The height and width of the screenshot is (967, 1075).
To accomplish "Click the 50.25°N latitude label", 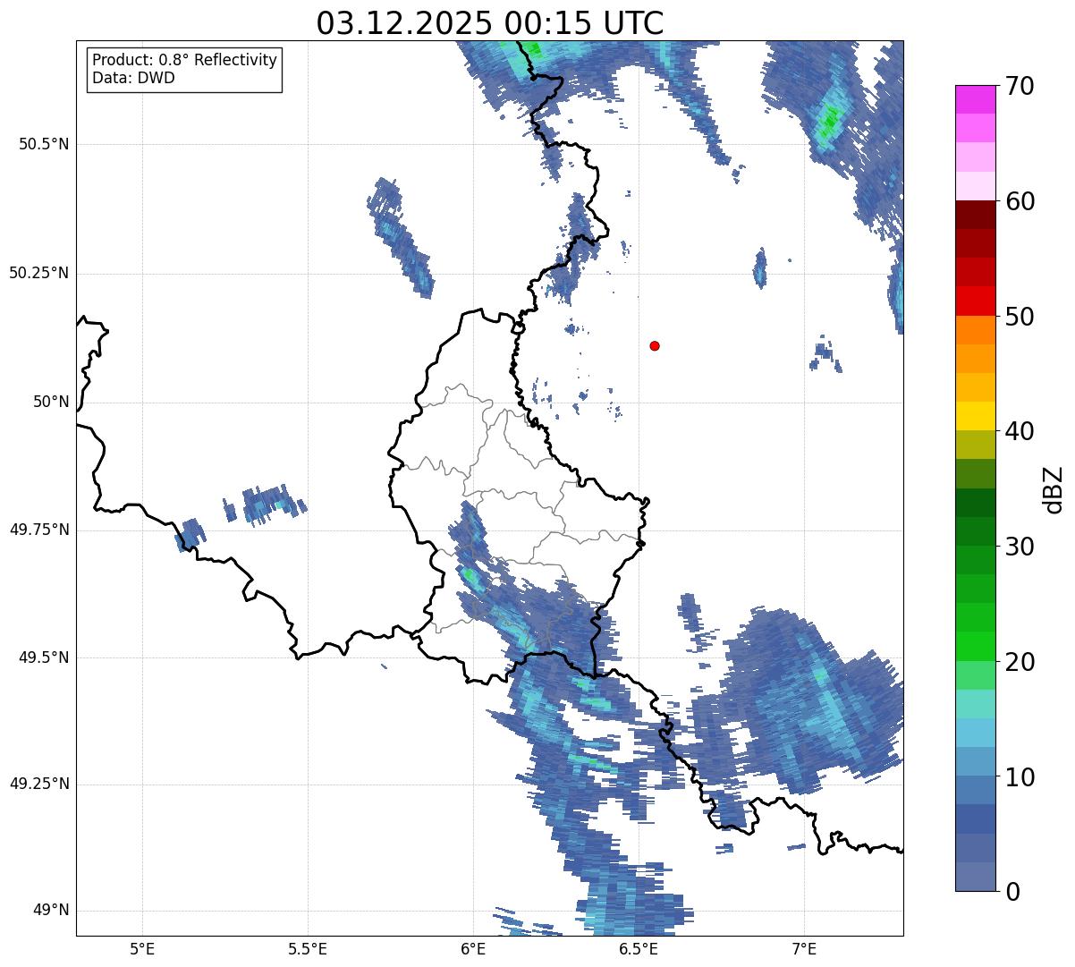I will coord(38,273).
